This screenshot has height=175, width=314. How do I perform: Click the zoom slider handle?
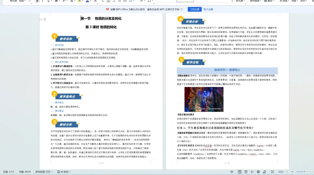click(304, 172)
